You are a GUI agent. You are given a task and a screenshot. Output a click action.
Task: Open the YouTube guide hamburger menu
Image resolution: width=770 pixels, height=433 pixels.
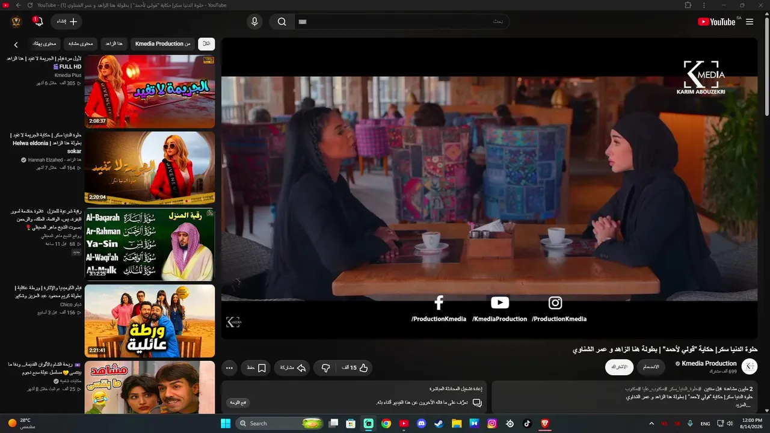pyautogui.click(x=750, y=22)
